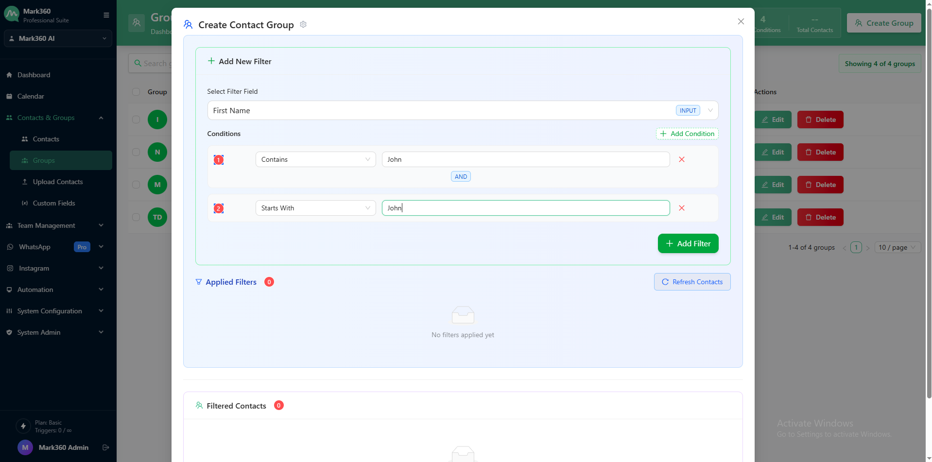This screenshot has width=932, height=462.
Task: Toggle the select-all groups checkbox
Action: 136,92
